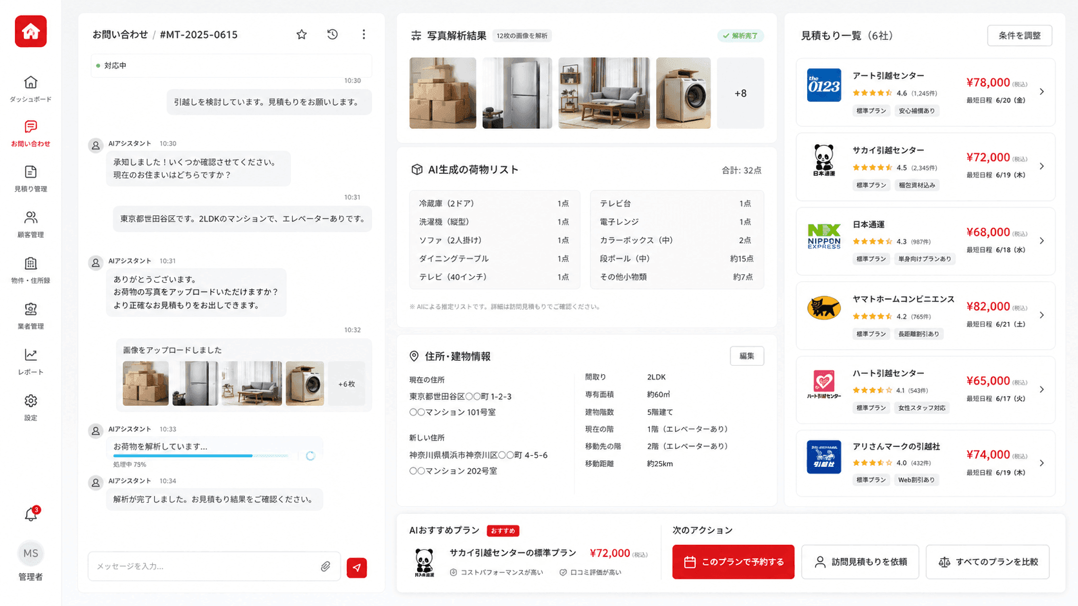Click the 12枚の画像を解析 badge
This screenshot has width=1078, height=606.
click(522, 36)
